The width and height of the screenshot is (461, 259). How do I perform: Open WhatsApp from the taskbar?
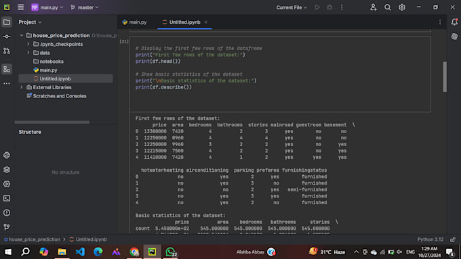(171, 252)
